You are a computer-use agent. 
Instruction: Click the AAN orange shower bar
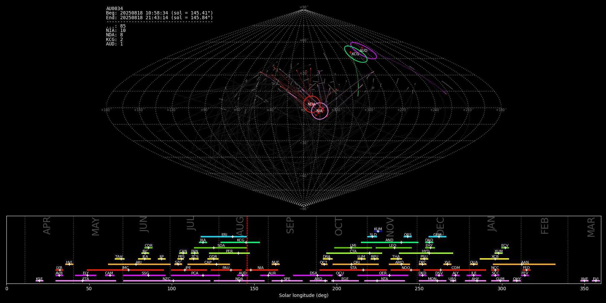click(524, 264)
